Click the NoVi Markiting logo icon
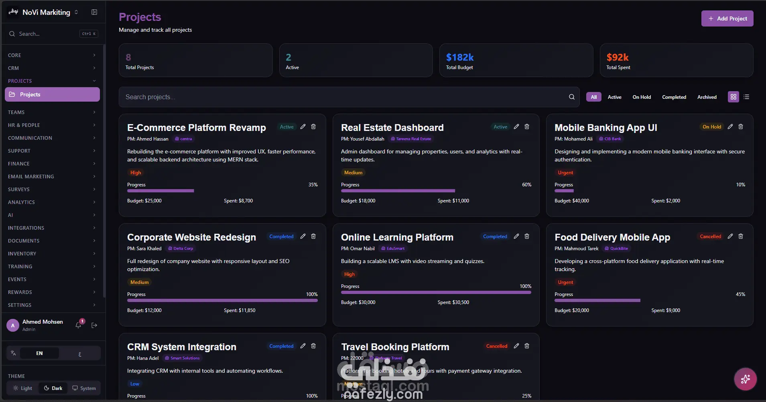 13,12
